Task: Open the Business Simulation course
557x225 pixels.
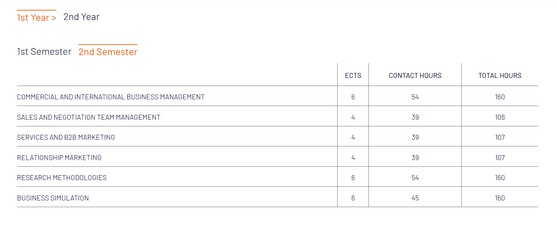Action: pyautogui.click(x=53, y=198)
